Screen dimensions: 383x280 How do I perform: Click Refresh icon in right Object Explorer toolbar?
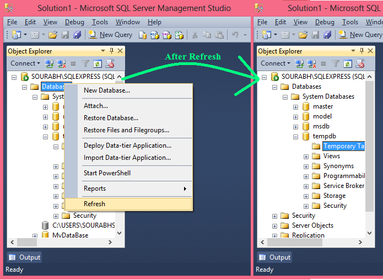tap(348, 64)
